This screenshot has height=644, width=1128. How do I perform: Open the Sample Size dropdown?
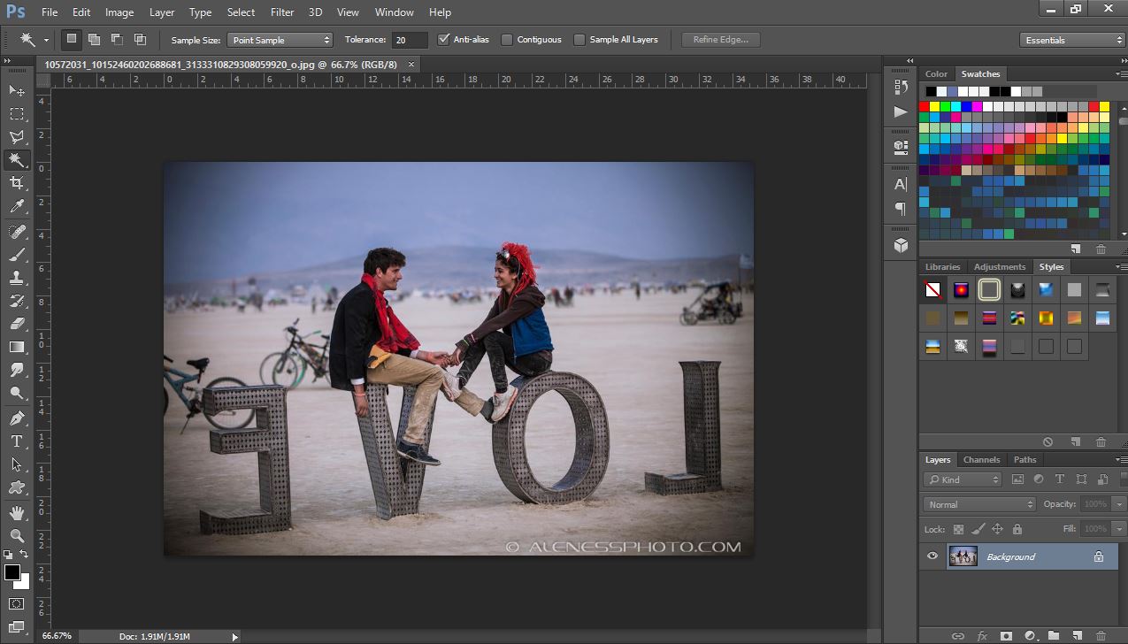coord(280,40)
